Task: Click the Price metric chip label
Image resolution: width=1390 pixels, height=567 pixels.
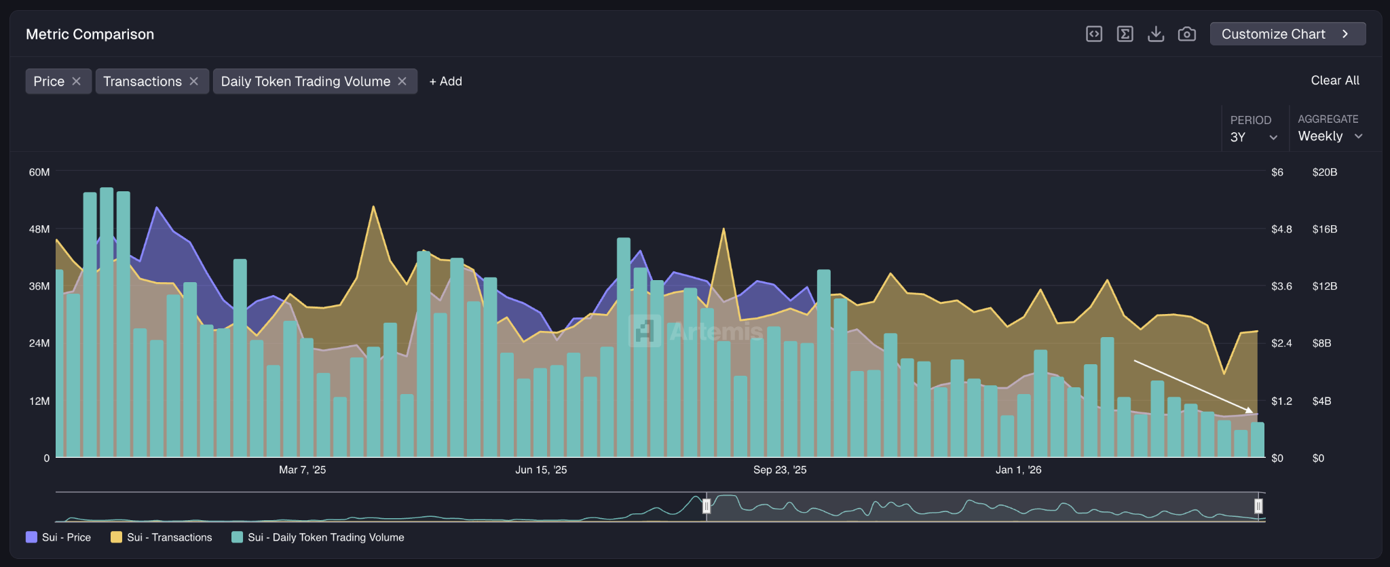Action: point(49,81)
